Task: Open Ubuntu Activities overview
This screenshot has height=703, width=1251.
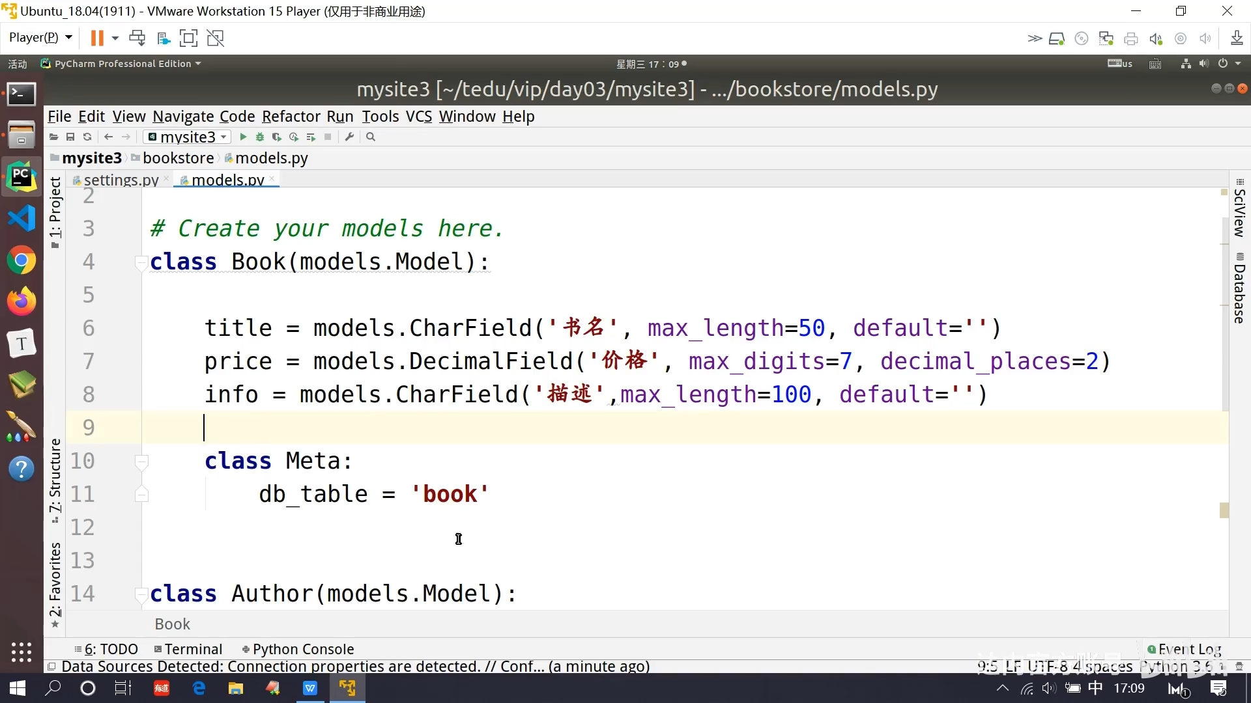Action: click(x=18, y=64)
